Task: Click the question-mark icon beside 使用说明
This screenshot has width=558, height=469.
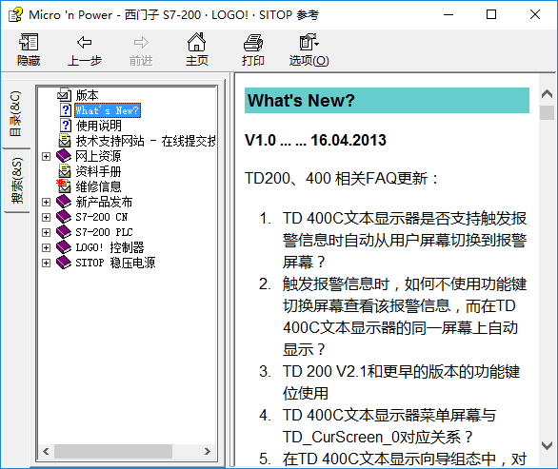Action: [x=66, y=126]
